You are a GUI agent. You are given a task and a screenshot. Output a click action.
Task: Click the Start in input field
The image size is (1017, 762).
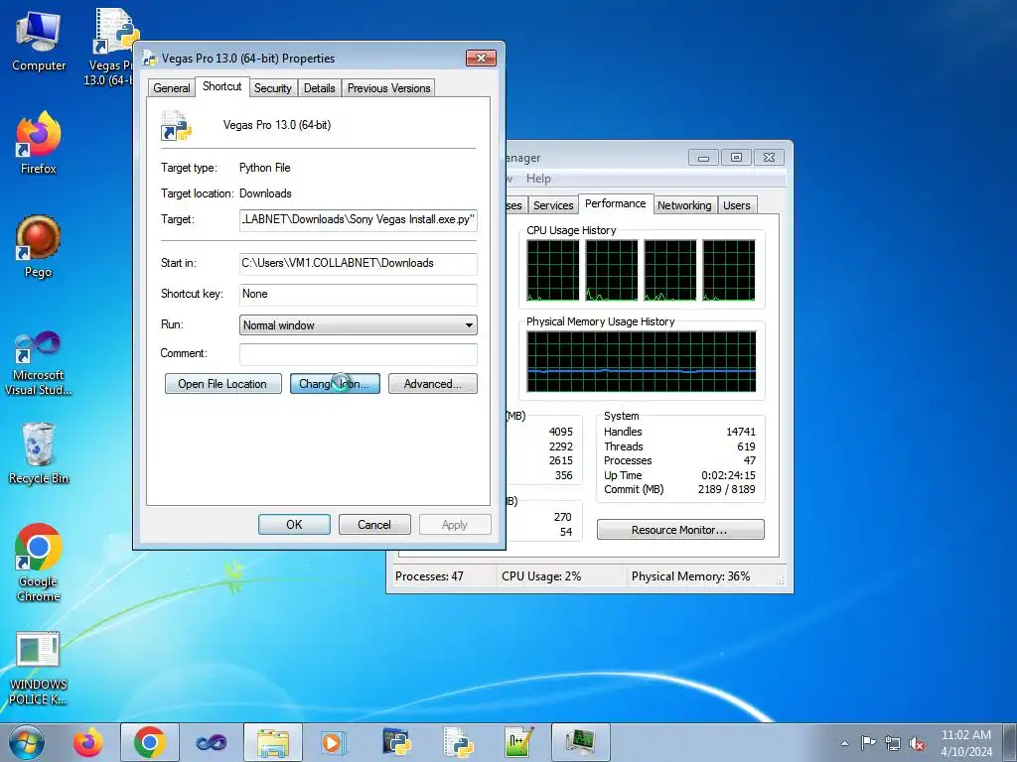(x=358, y=263)
